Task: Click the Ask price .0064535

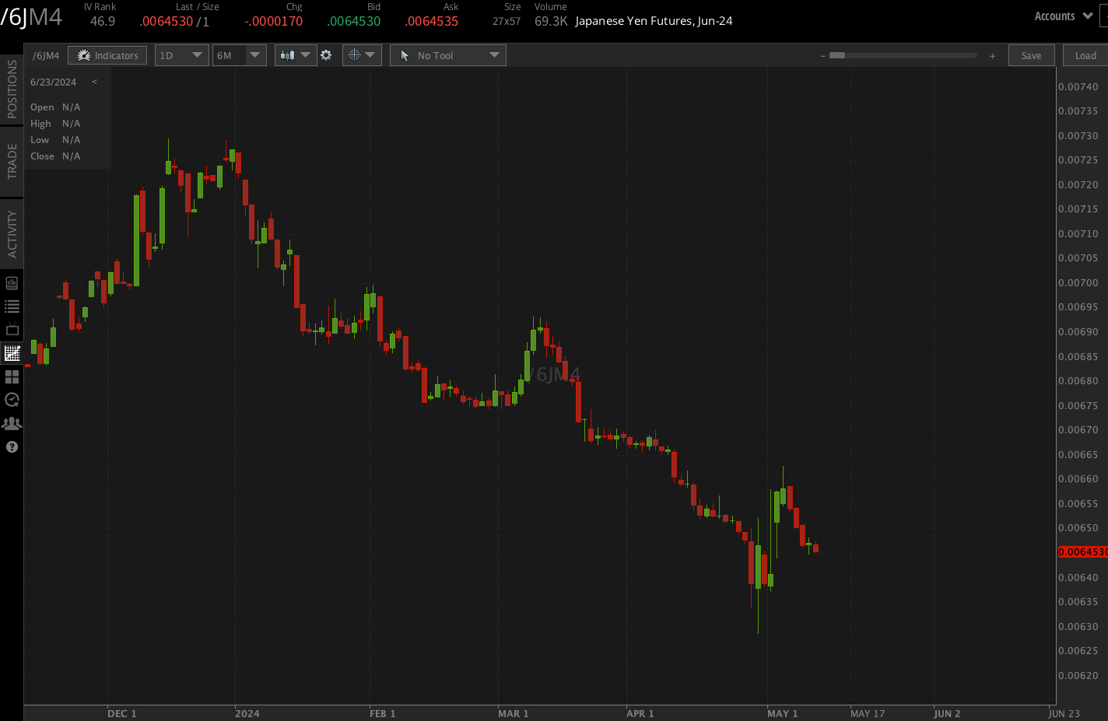Action: [432, 22]
